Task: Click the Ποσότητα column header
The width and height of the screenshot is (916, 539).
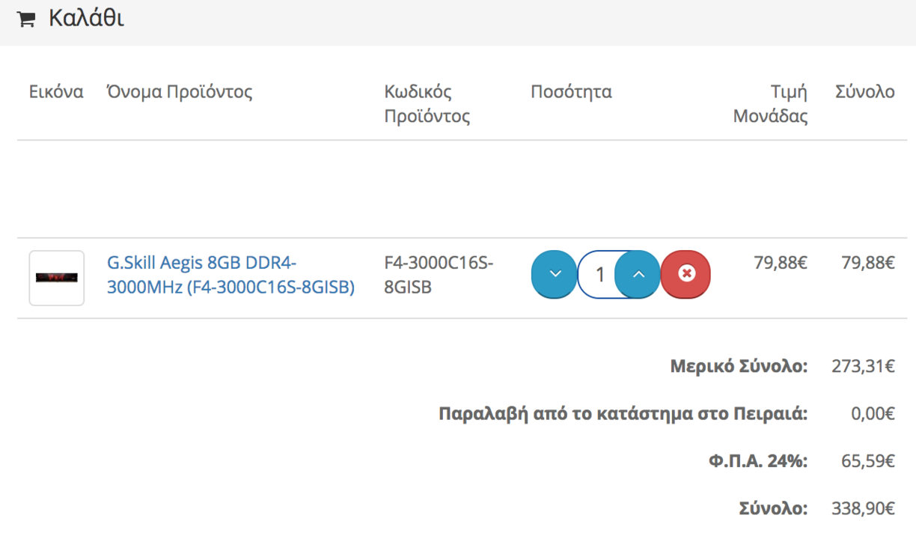Action: click(x=571, y=92)
